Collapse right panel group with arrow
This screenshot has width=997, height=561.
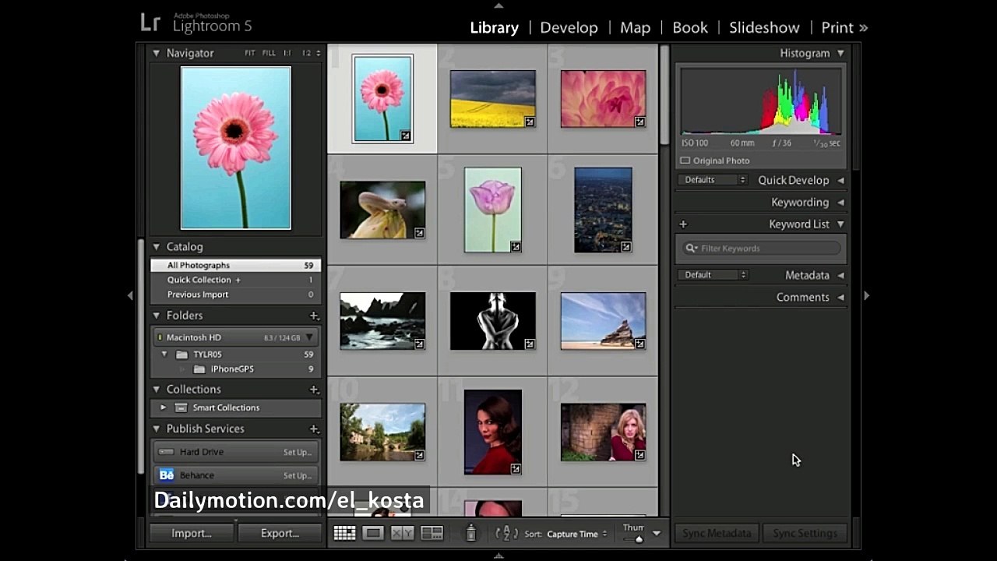(866, 296)
